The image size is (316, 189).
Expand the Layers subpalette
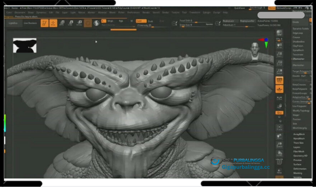297,147
